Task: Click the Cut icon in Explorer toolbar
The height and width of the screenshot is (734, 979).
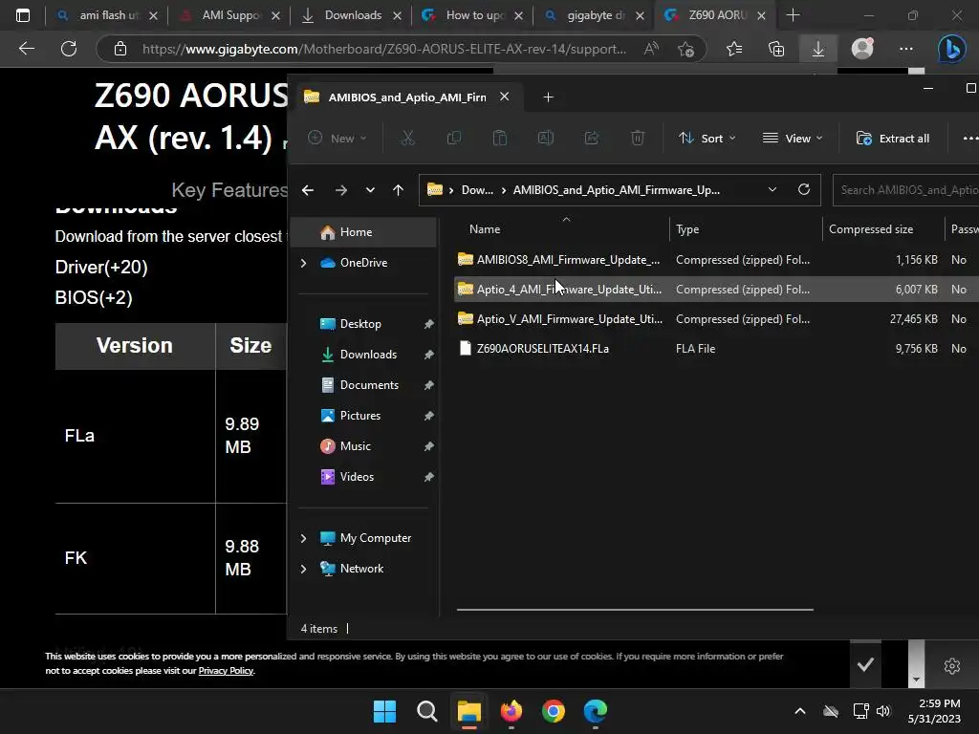Action: (x=407, y=138)
